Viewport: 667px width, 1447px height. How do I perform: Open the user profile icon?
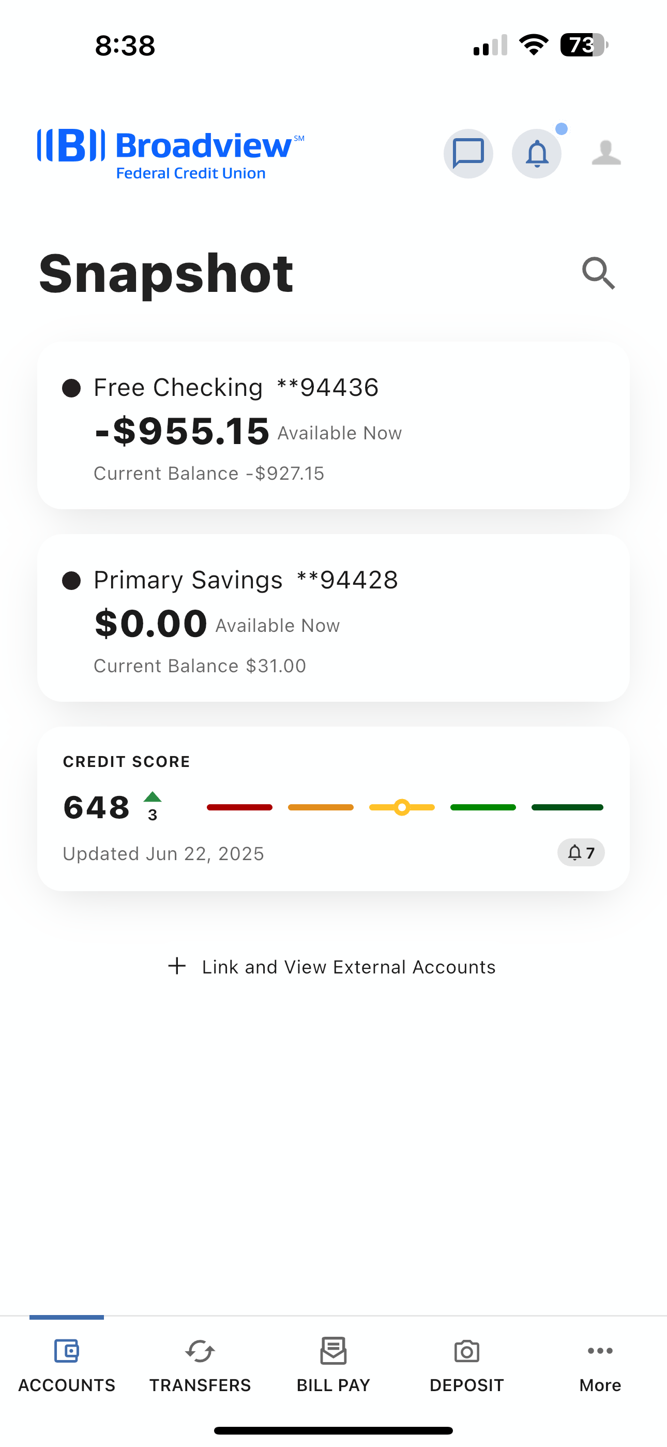tap(606, 153)
